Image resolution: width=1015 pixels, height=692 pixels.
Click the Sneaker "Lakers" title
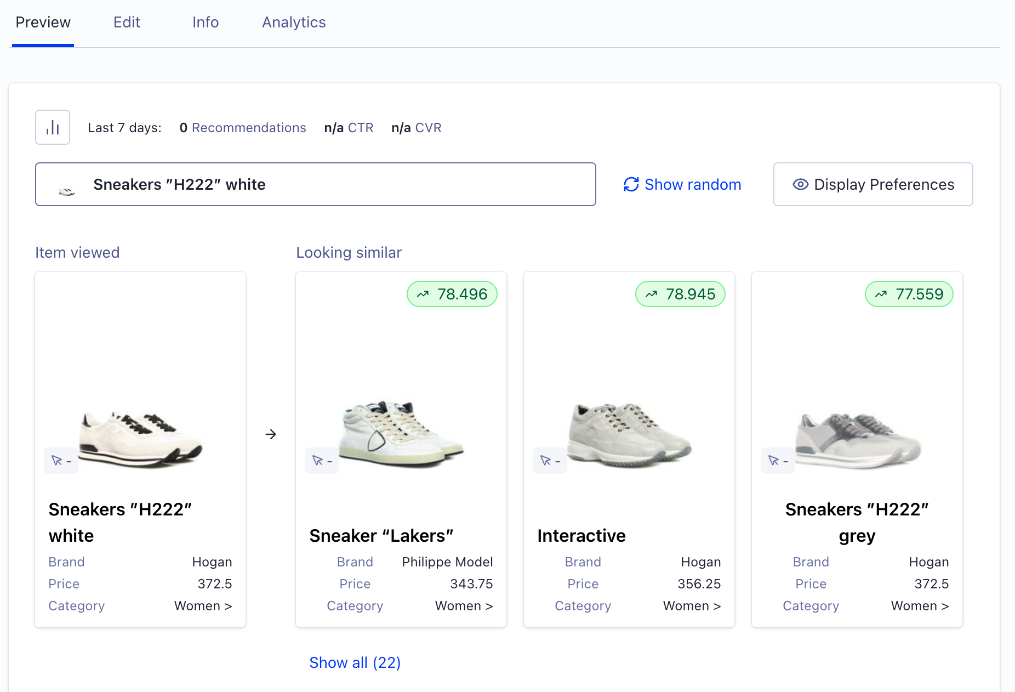[x=381, y=536]
